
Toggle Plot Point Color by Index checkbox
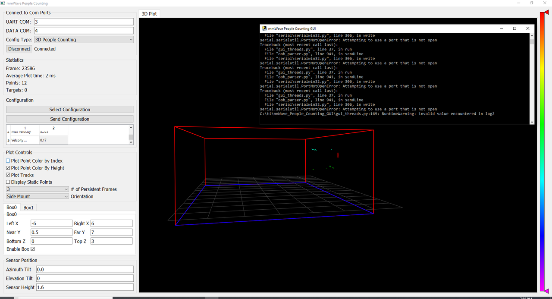8,161
